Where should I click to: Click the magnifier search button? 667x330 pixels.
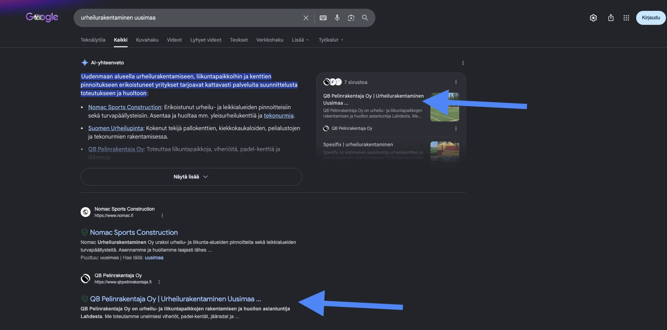pyautogui.click(x=365, y=18)
